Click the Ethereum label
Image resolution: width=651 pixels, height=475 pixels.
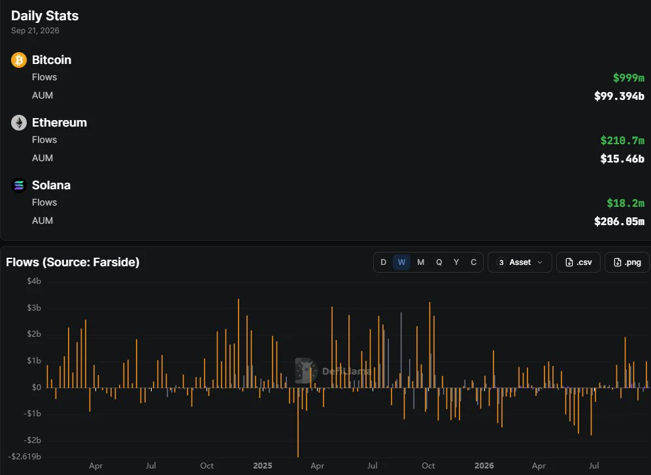tap(59, 123)
